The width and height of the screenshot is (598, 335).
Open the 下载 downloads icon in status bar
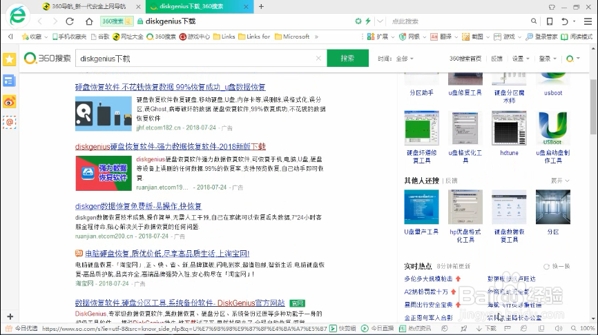(x=486, y=328)
